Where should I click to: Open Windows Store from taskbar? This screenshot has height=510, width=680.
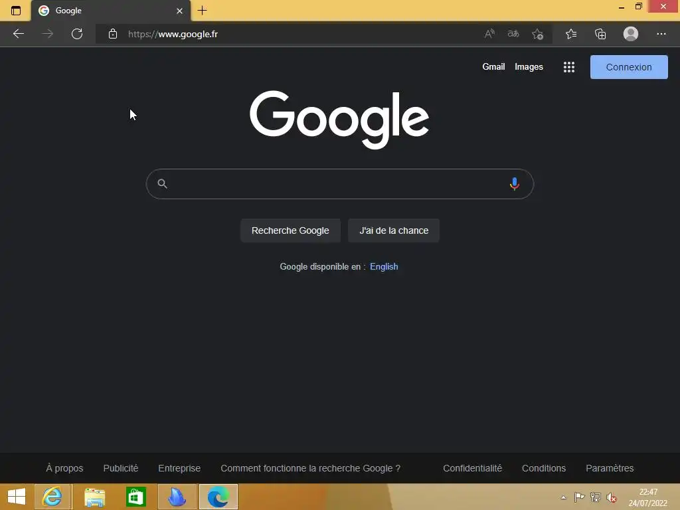pyautogui.click(x=135, y=497)
